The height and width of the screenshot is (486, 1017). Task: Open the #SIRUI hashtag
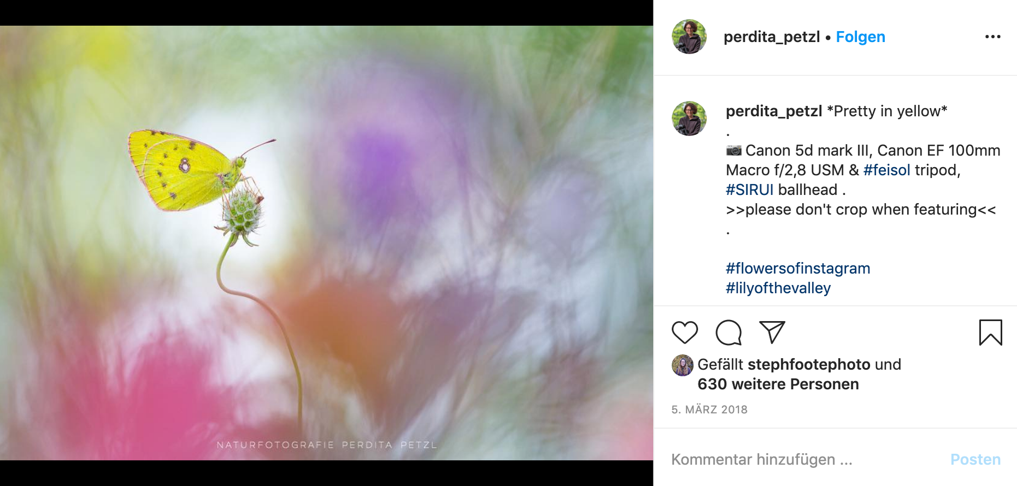pyautogui.click(x=750, y=189)
